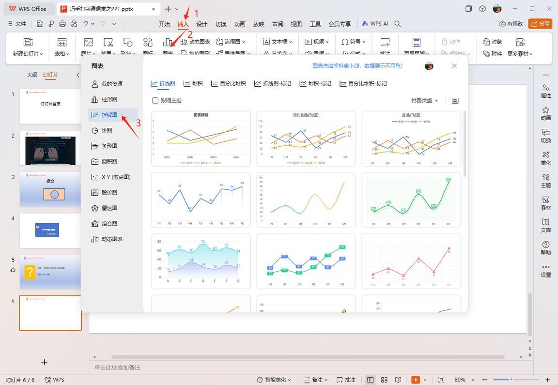Open WPS AI button
558x385 pixels.
[x=375, y=23]
